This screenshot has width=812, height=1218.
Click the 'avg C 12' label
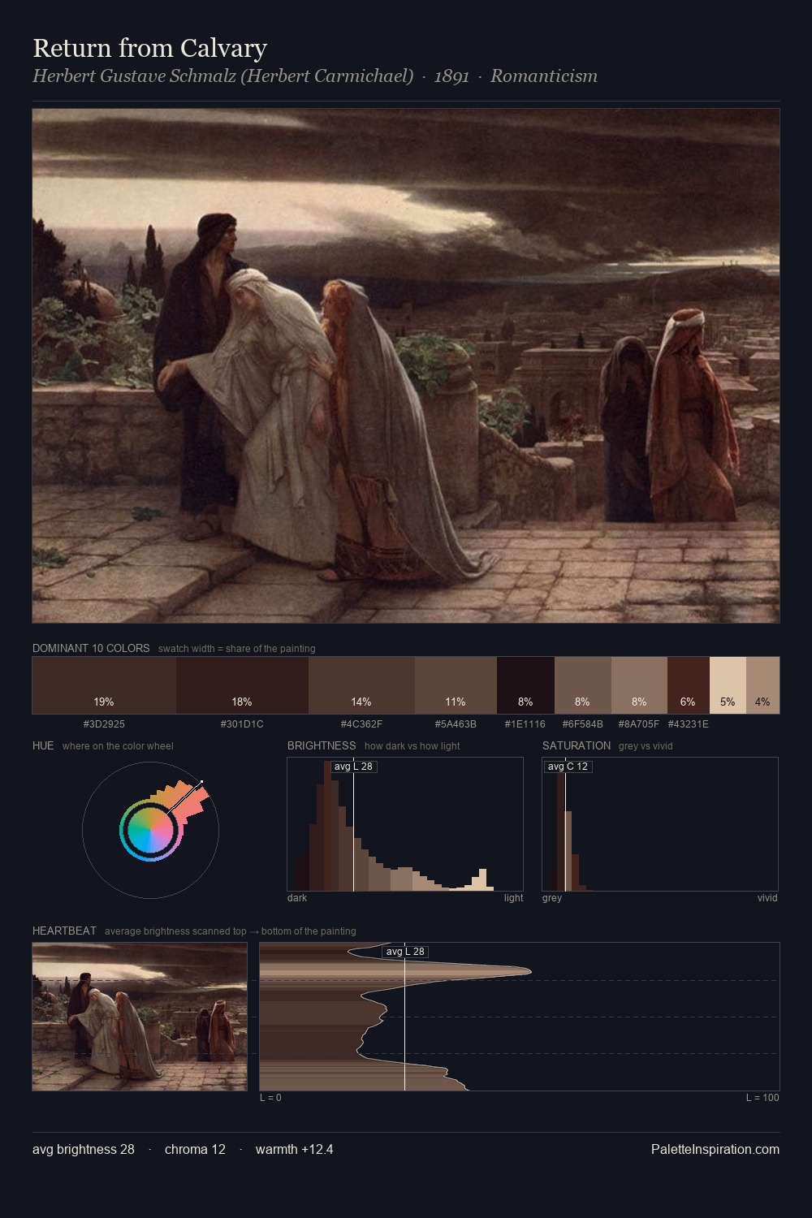point(568,767)
